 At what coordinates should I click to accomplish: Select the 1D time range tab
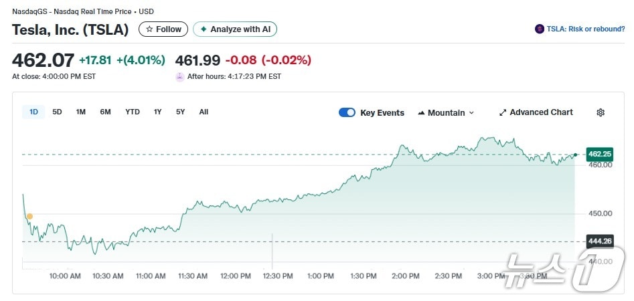pos(33,112)
